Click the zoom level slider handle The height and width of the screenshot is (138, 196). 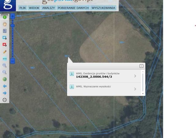(x=13, y=26)
